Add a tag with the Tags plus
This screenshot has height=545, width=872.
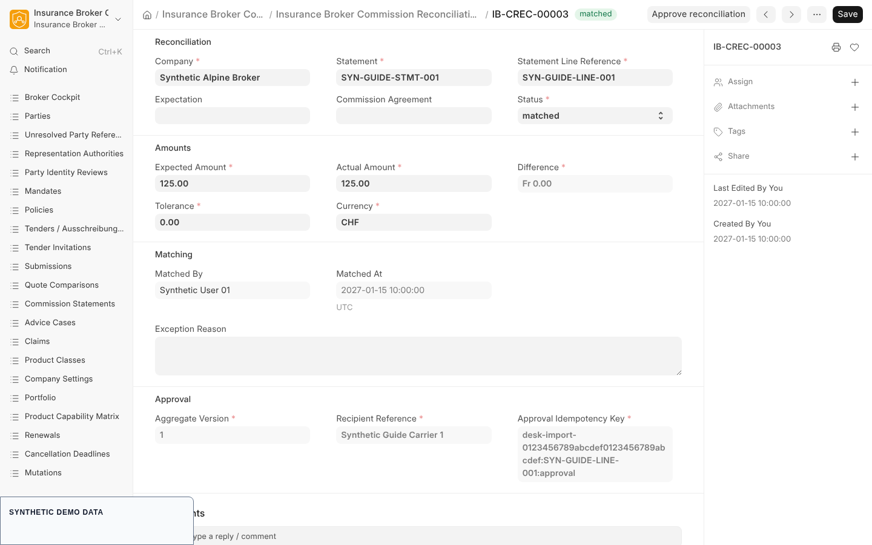855,132
